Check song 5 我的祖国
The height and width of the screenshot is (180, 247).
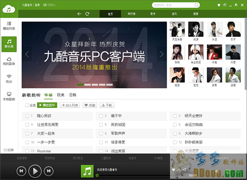pyautogui.click(x=101, y=125)
